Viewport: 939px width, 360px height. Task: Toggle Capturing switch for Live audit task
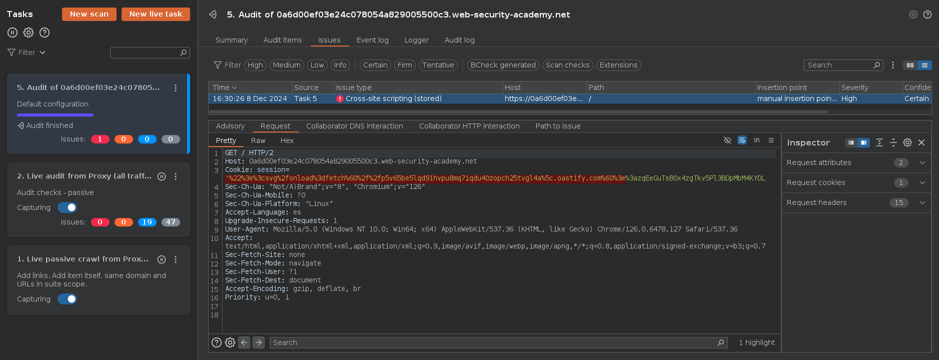67,207
